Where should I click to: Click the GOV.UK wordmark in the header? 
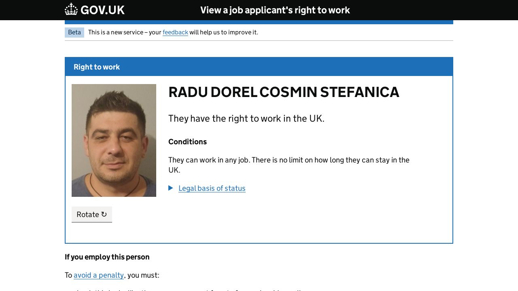coord(102,10)
